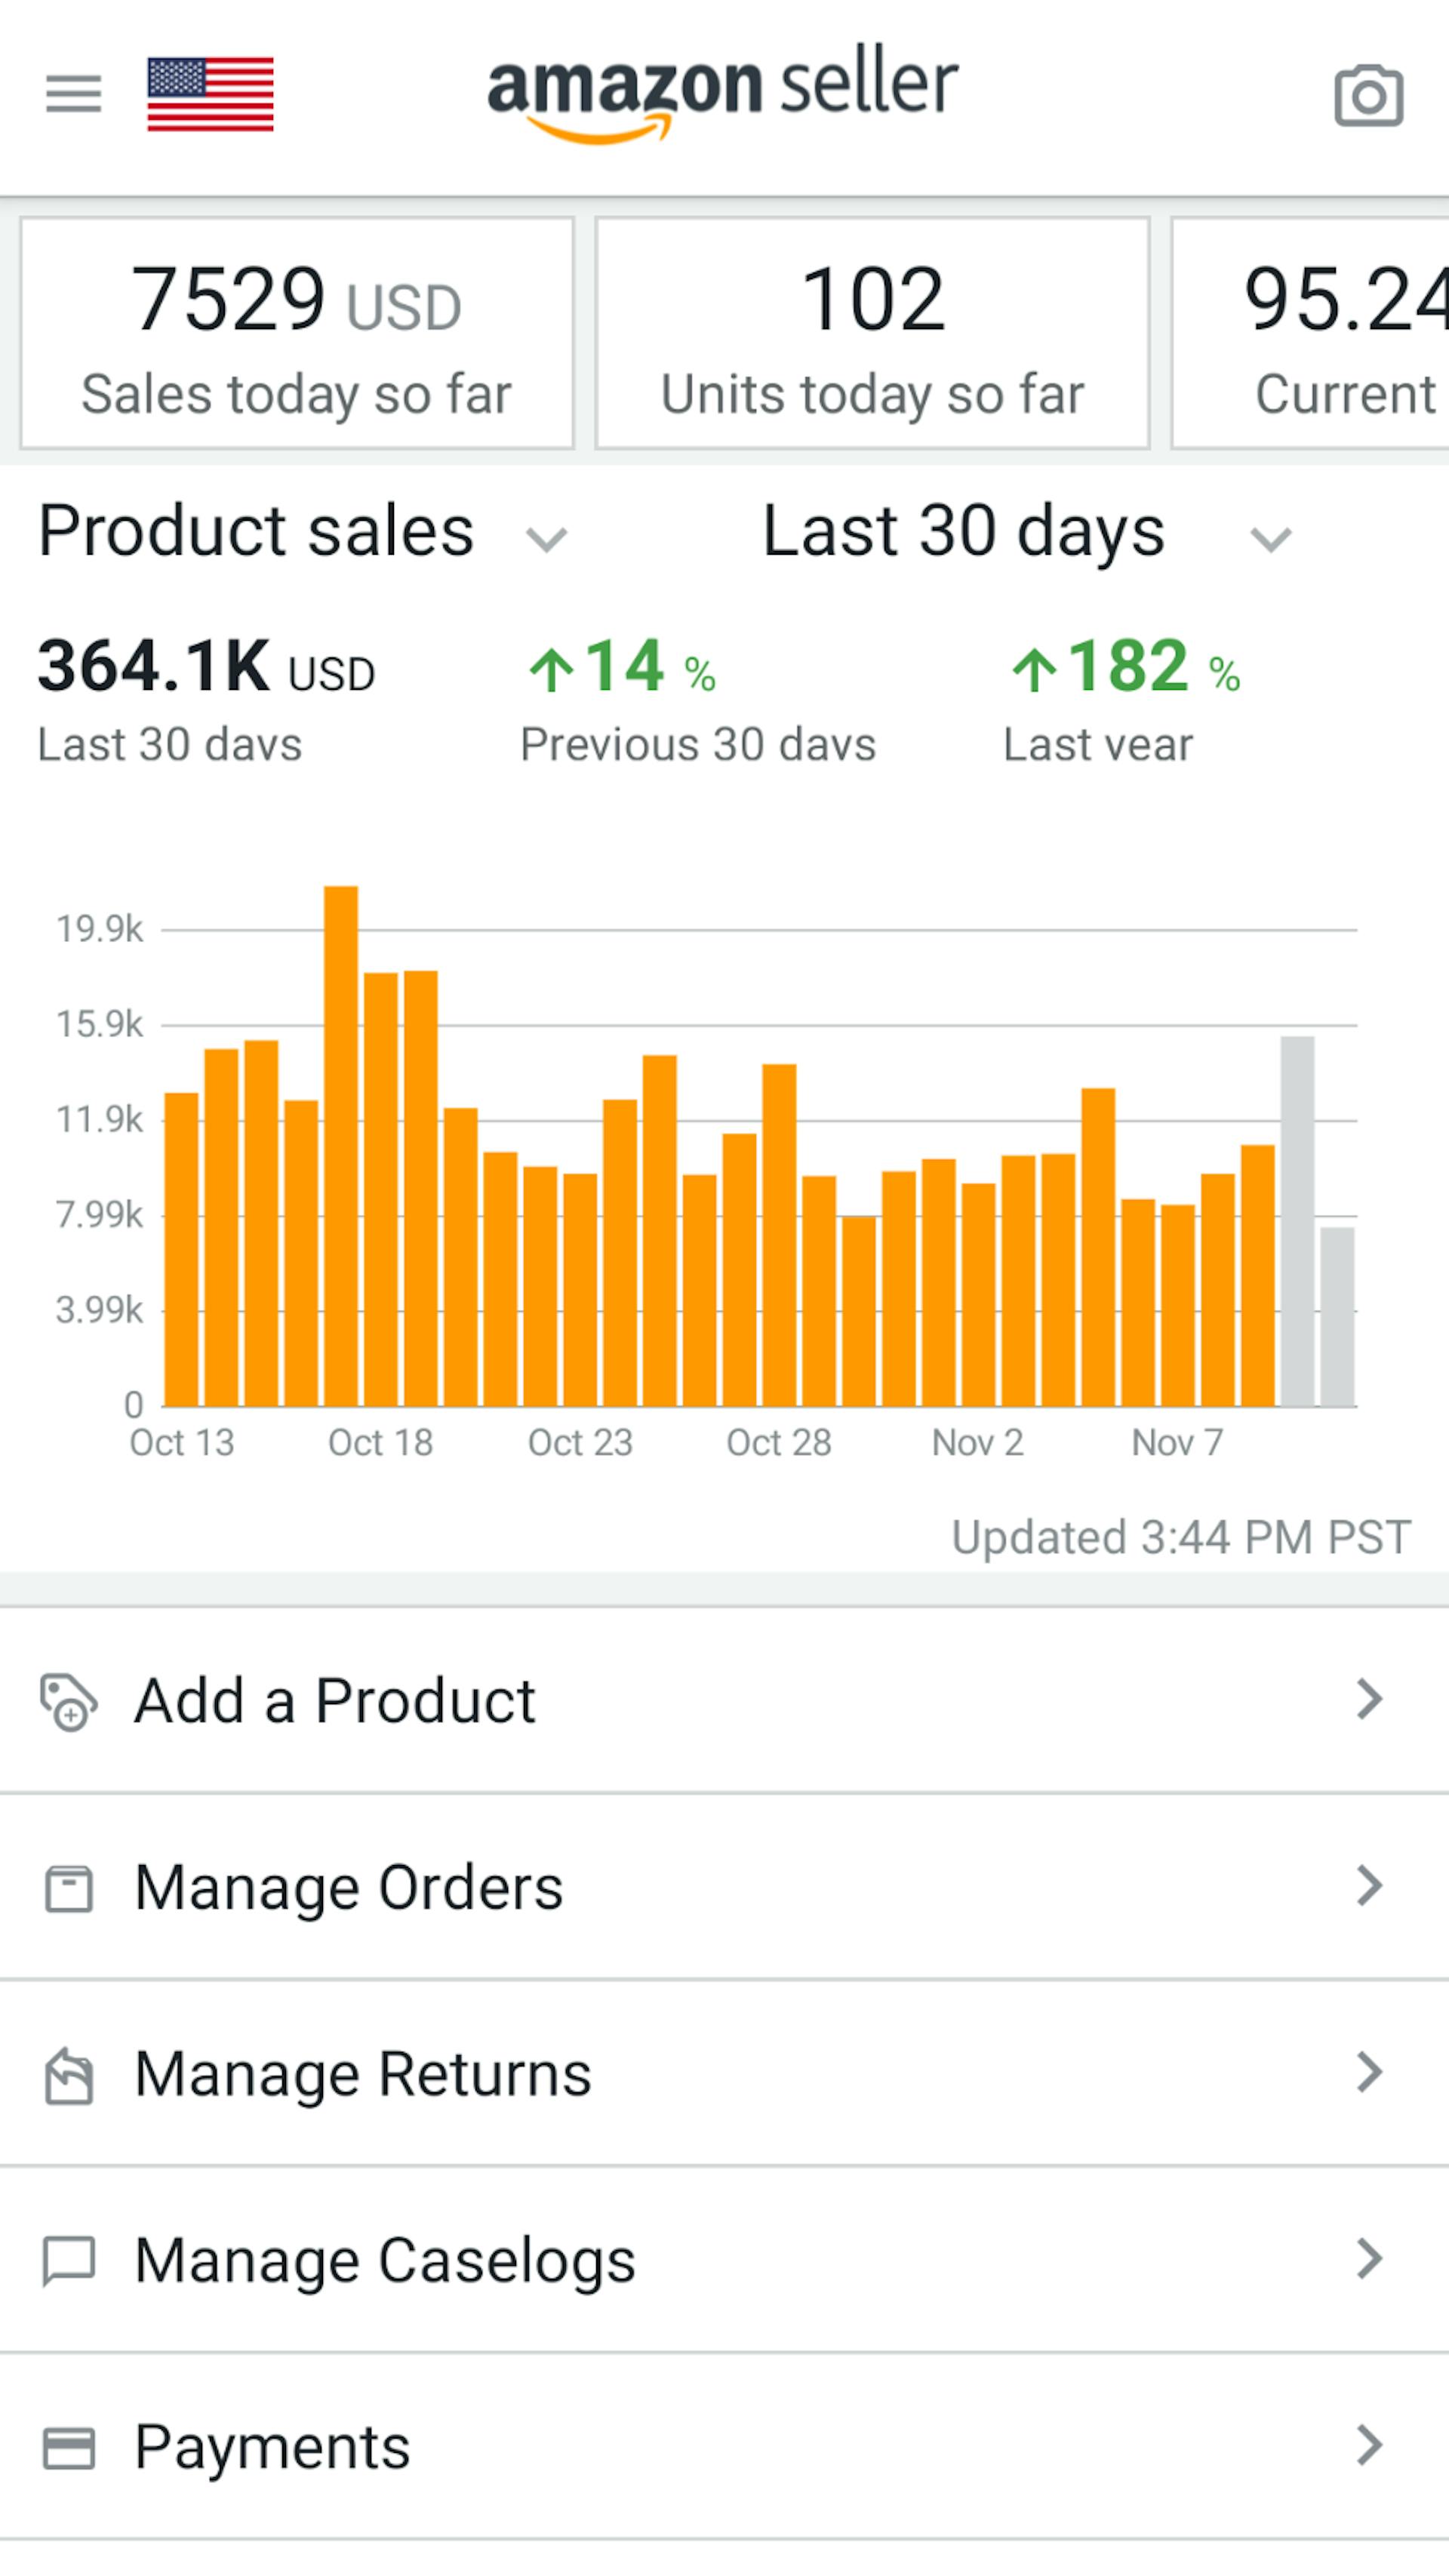Tap the Payments credit card icon
Image resolution: width=1449 pixels, height=2576 pixels.
click(x=68, y=2448)
